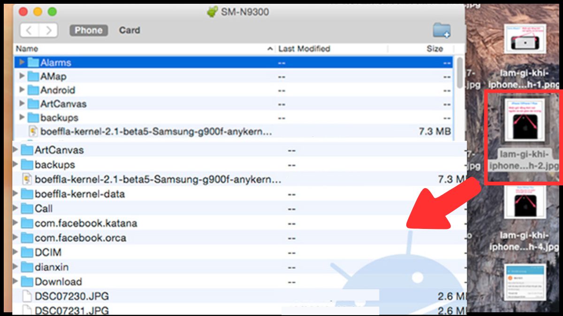Image resolution: width=563 pixels, height=316 pixels.
Task: Select the dianxin folder name
Action: pos(52,267)
